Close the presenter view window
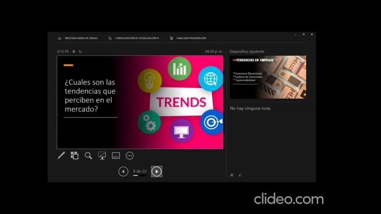Screen dimensions: 381x214 tap(312, 35)
